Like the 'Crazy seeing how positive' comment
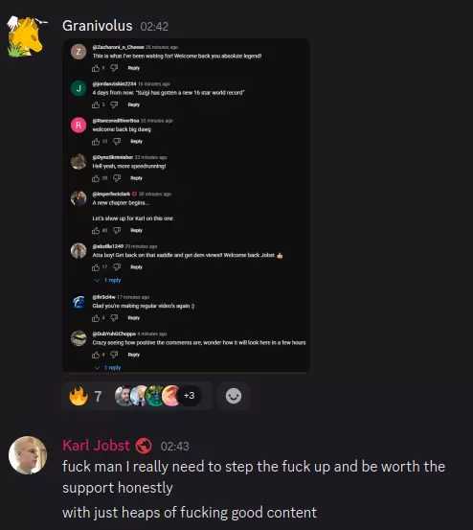473x530 pixels. 96,355
